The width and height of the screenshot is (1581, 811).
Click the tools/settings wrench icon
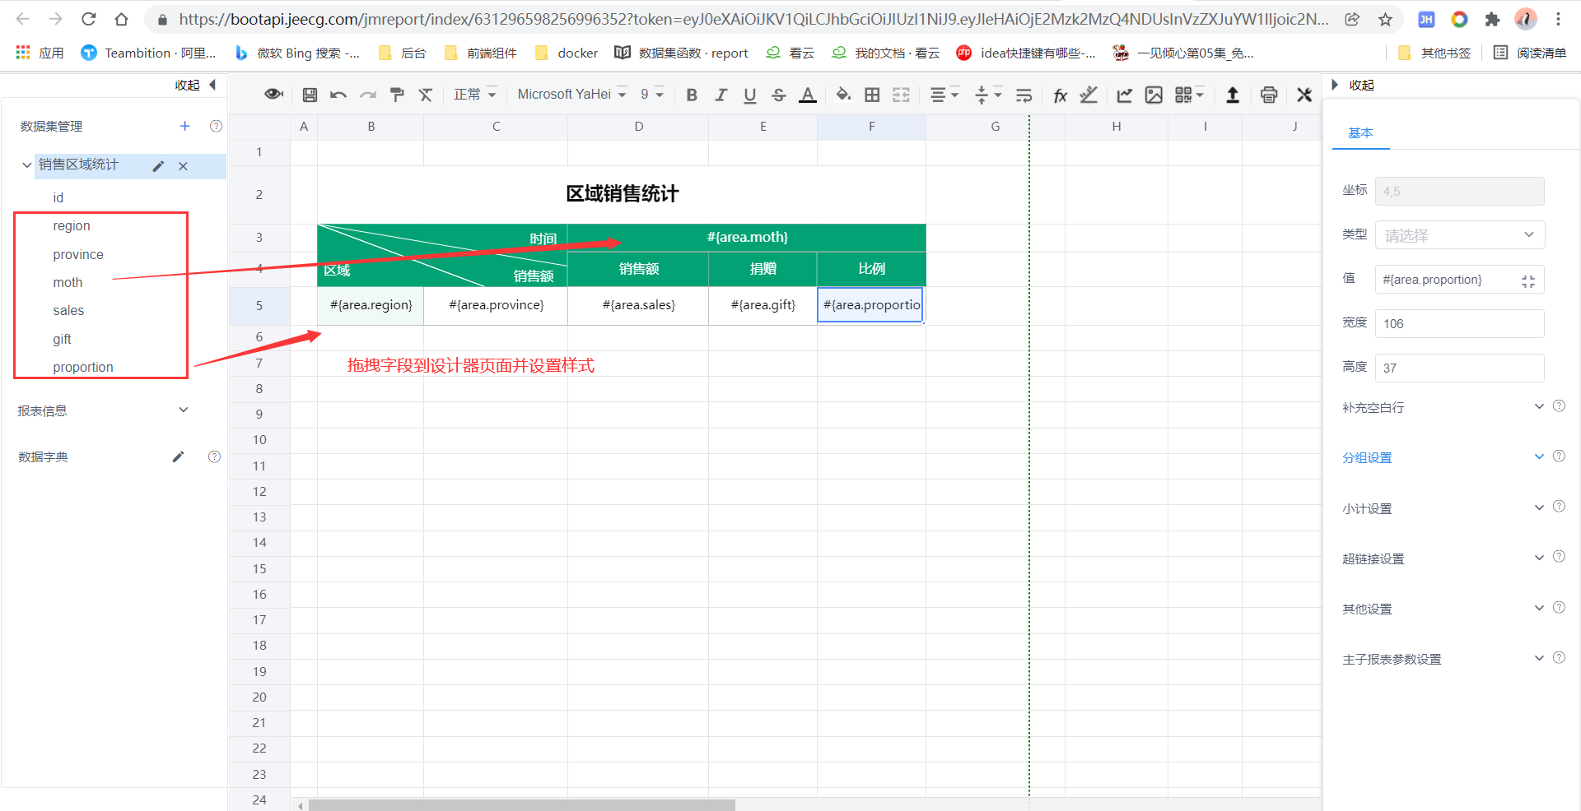point(1304,95)
